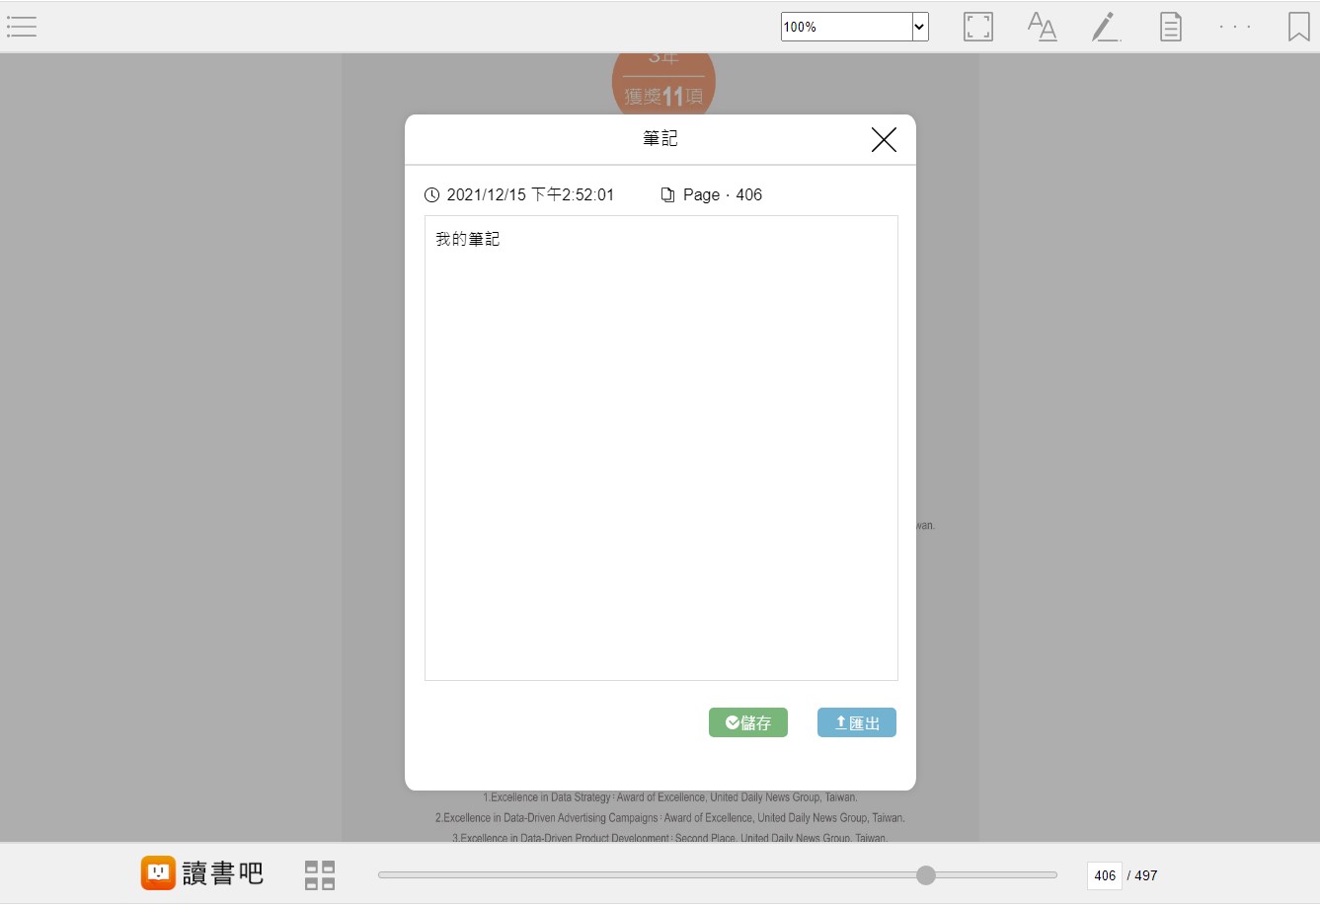Close the 筆記 dialog
This screenshot has height=906, width=1320.
884,140
